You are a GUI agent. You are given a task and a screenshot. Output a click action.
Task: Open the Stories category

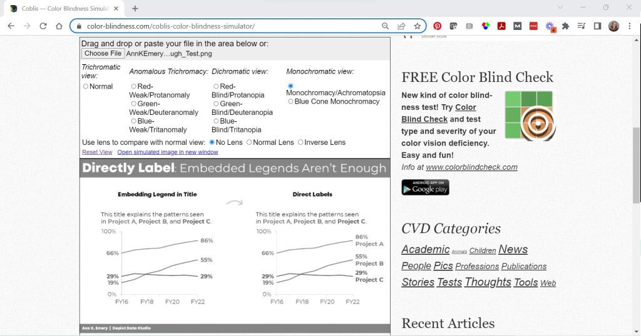pos(418,282)
